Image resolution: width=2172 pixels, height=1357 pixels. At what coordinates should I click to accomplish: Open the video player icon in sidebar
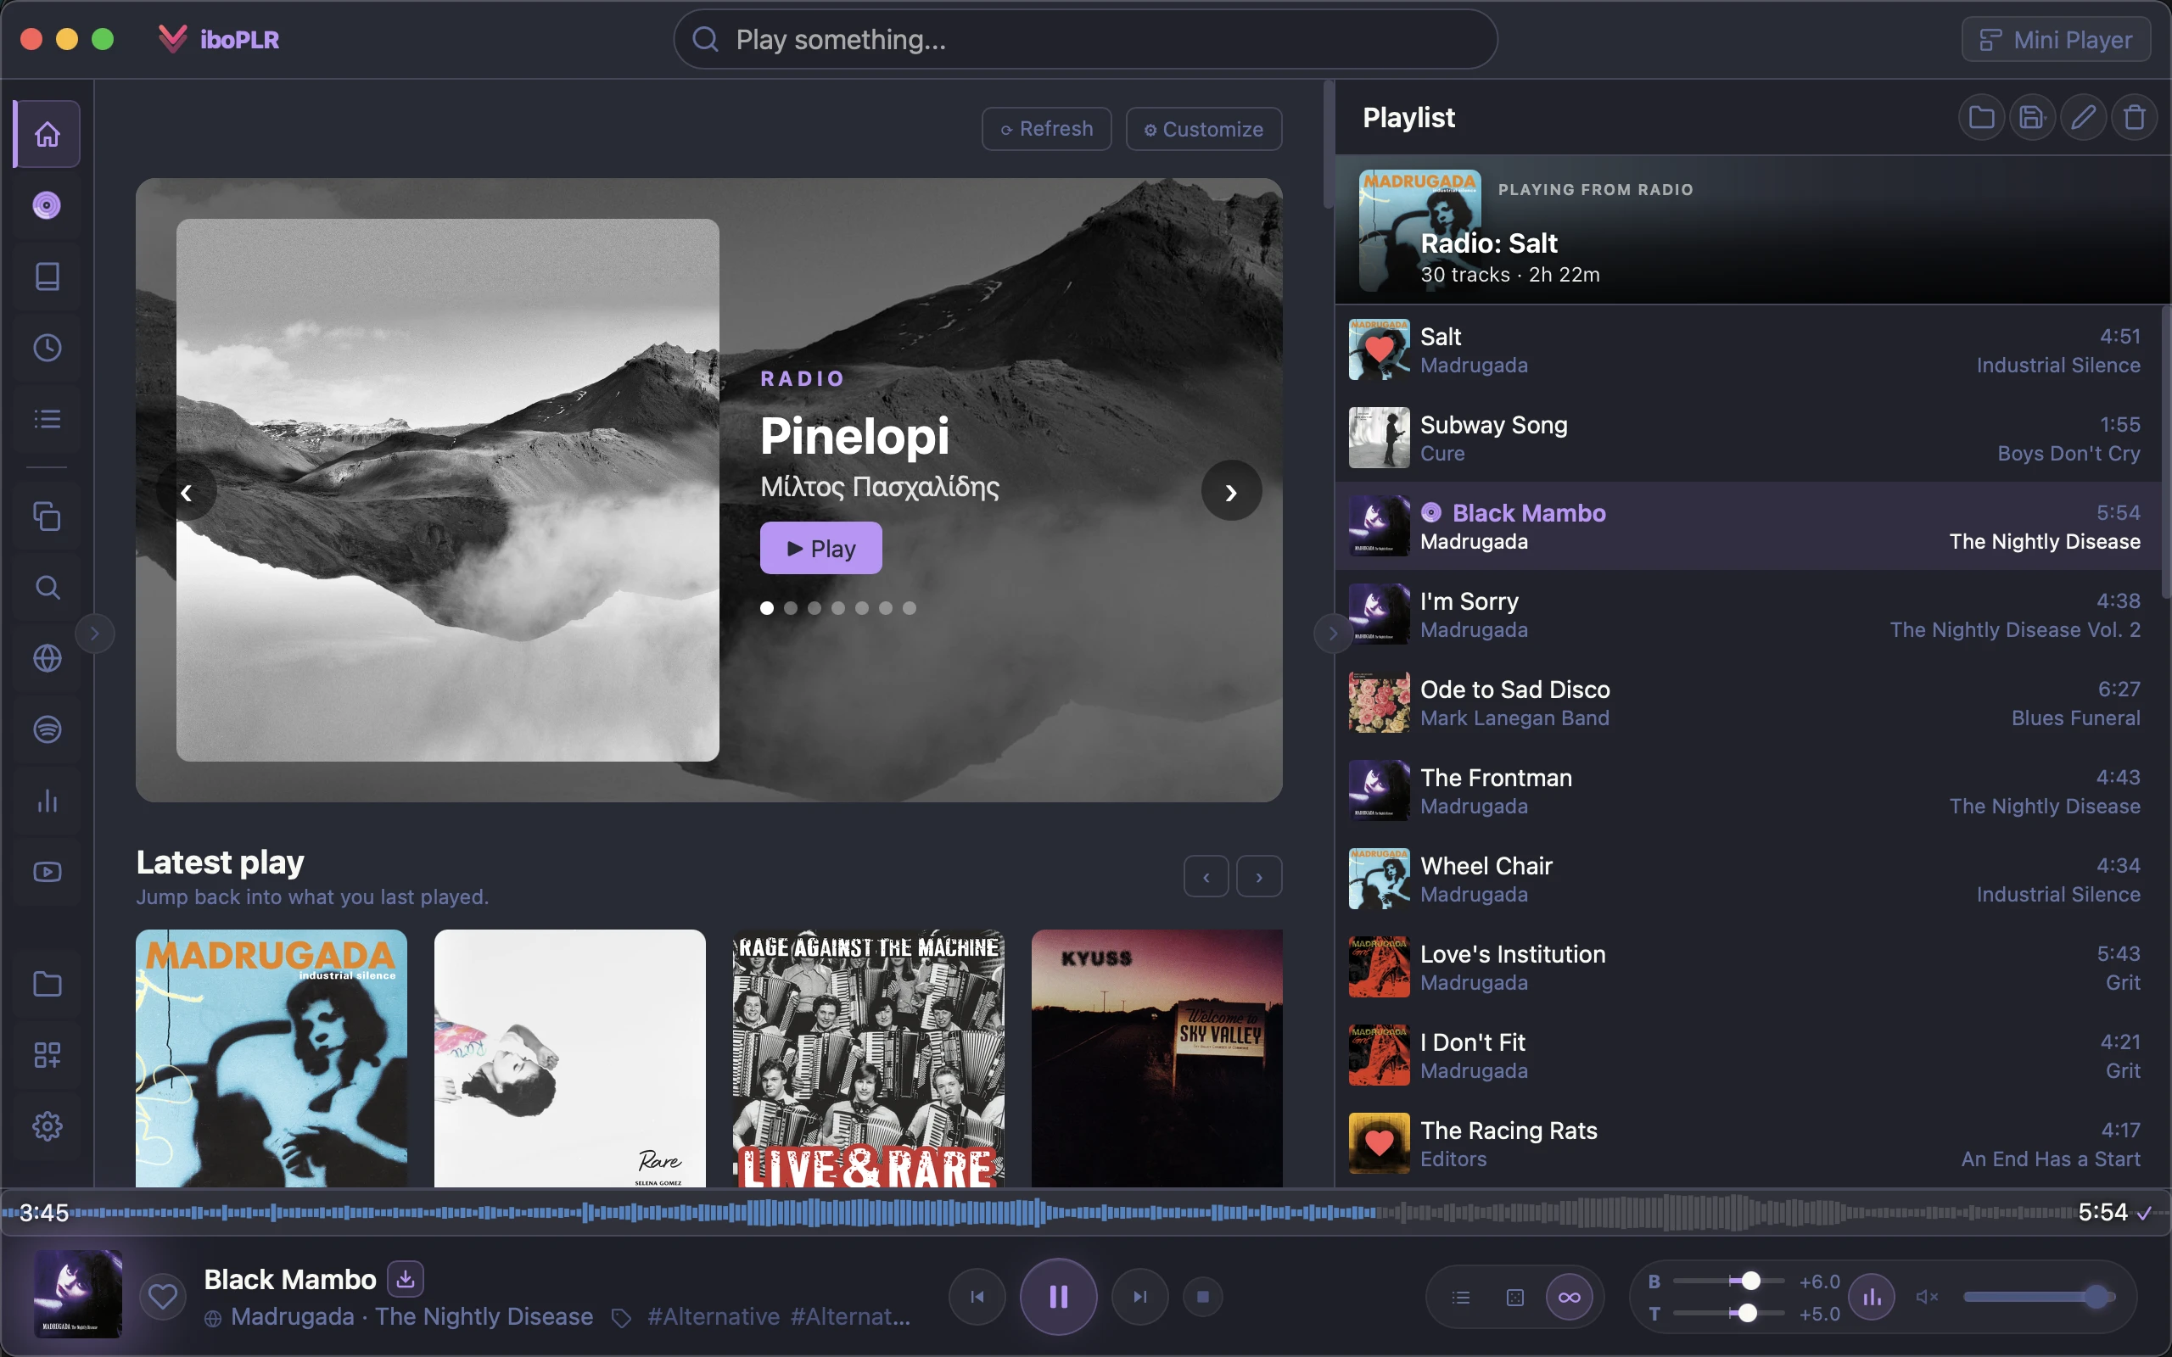(x=47, y=873)
